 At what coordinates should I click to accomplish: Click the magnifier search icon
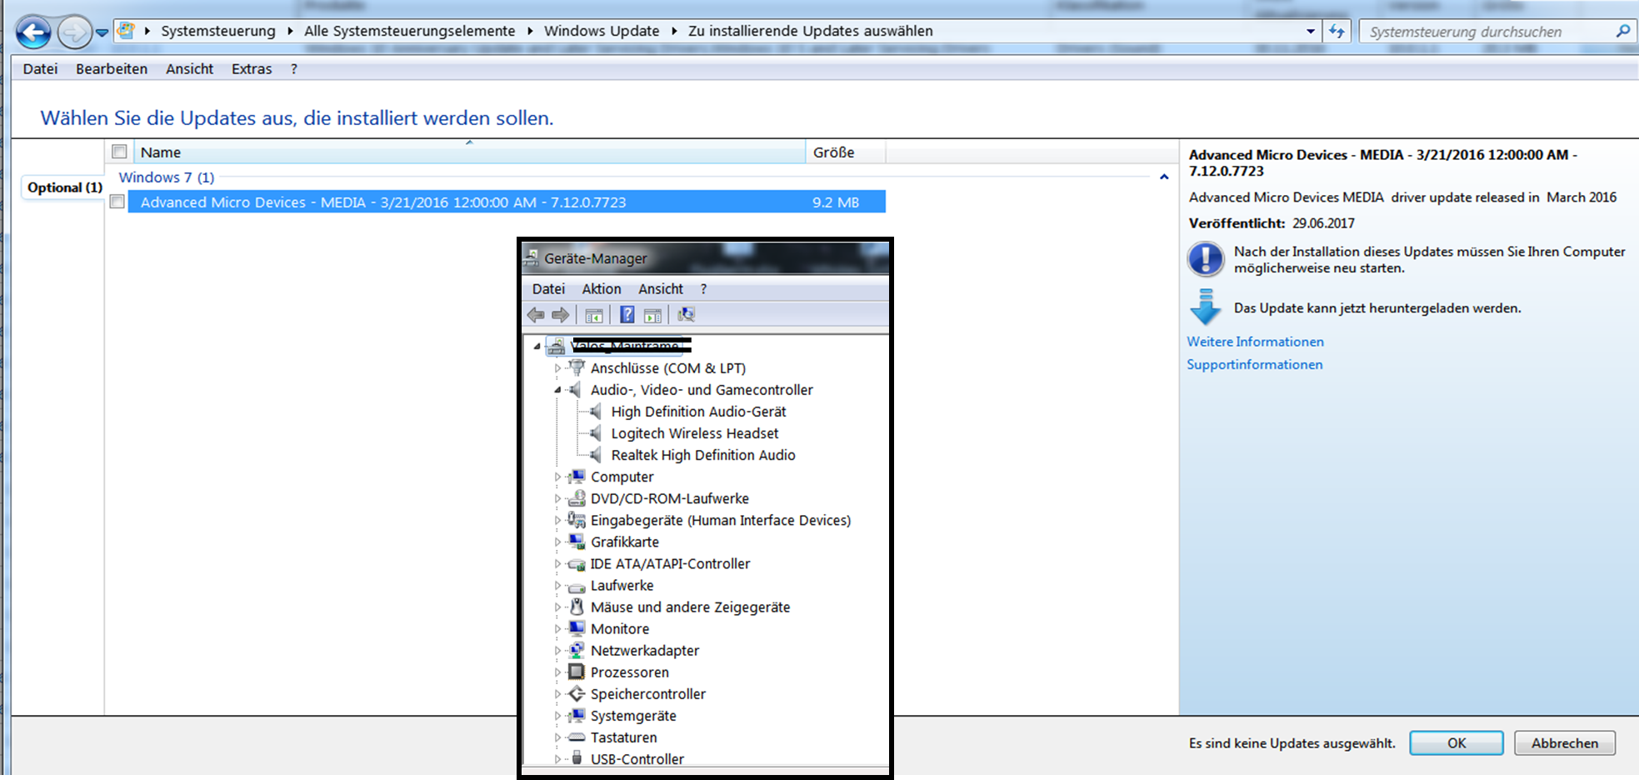(1622, 32)
